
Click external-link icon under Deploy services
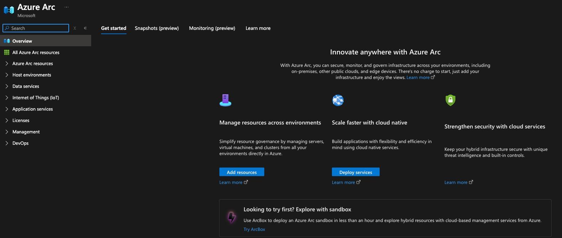click(x=358, y=182)
